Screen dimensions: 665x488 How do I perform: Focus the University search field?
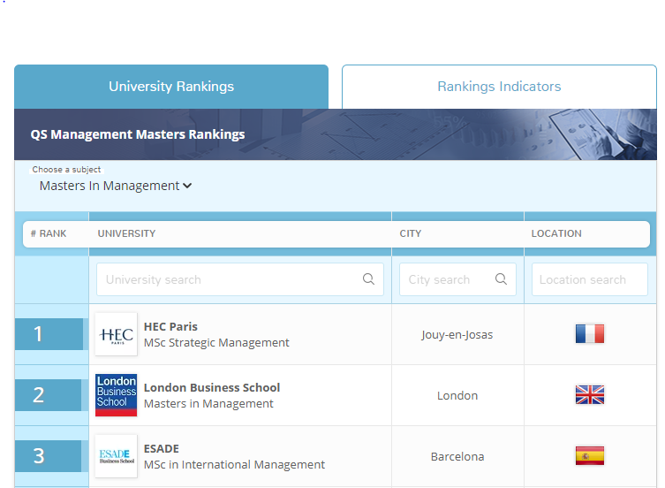coord(240,279)
